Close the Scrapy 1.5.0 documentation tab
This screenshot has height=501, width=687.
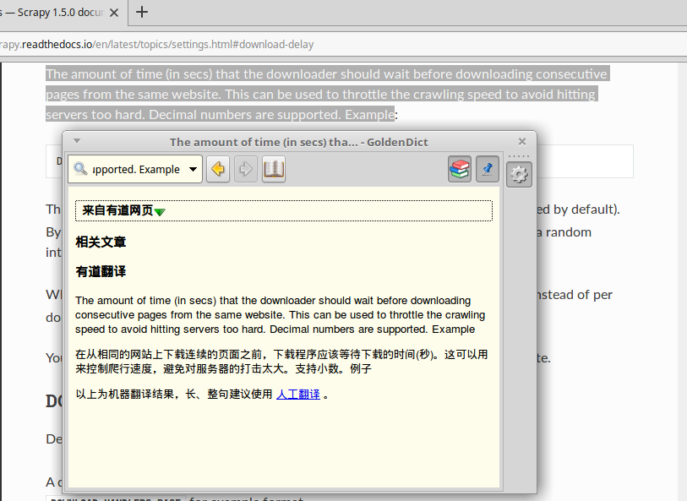pyautogui.click(x=114, y=13)
